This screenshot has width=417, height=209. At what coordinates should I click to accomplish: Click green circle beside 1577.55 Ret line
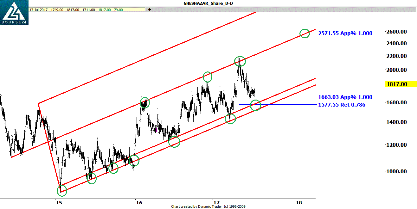tap(255, 105)
